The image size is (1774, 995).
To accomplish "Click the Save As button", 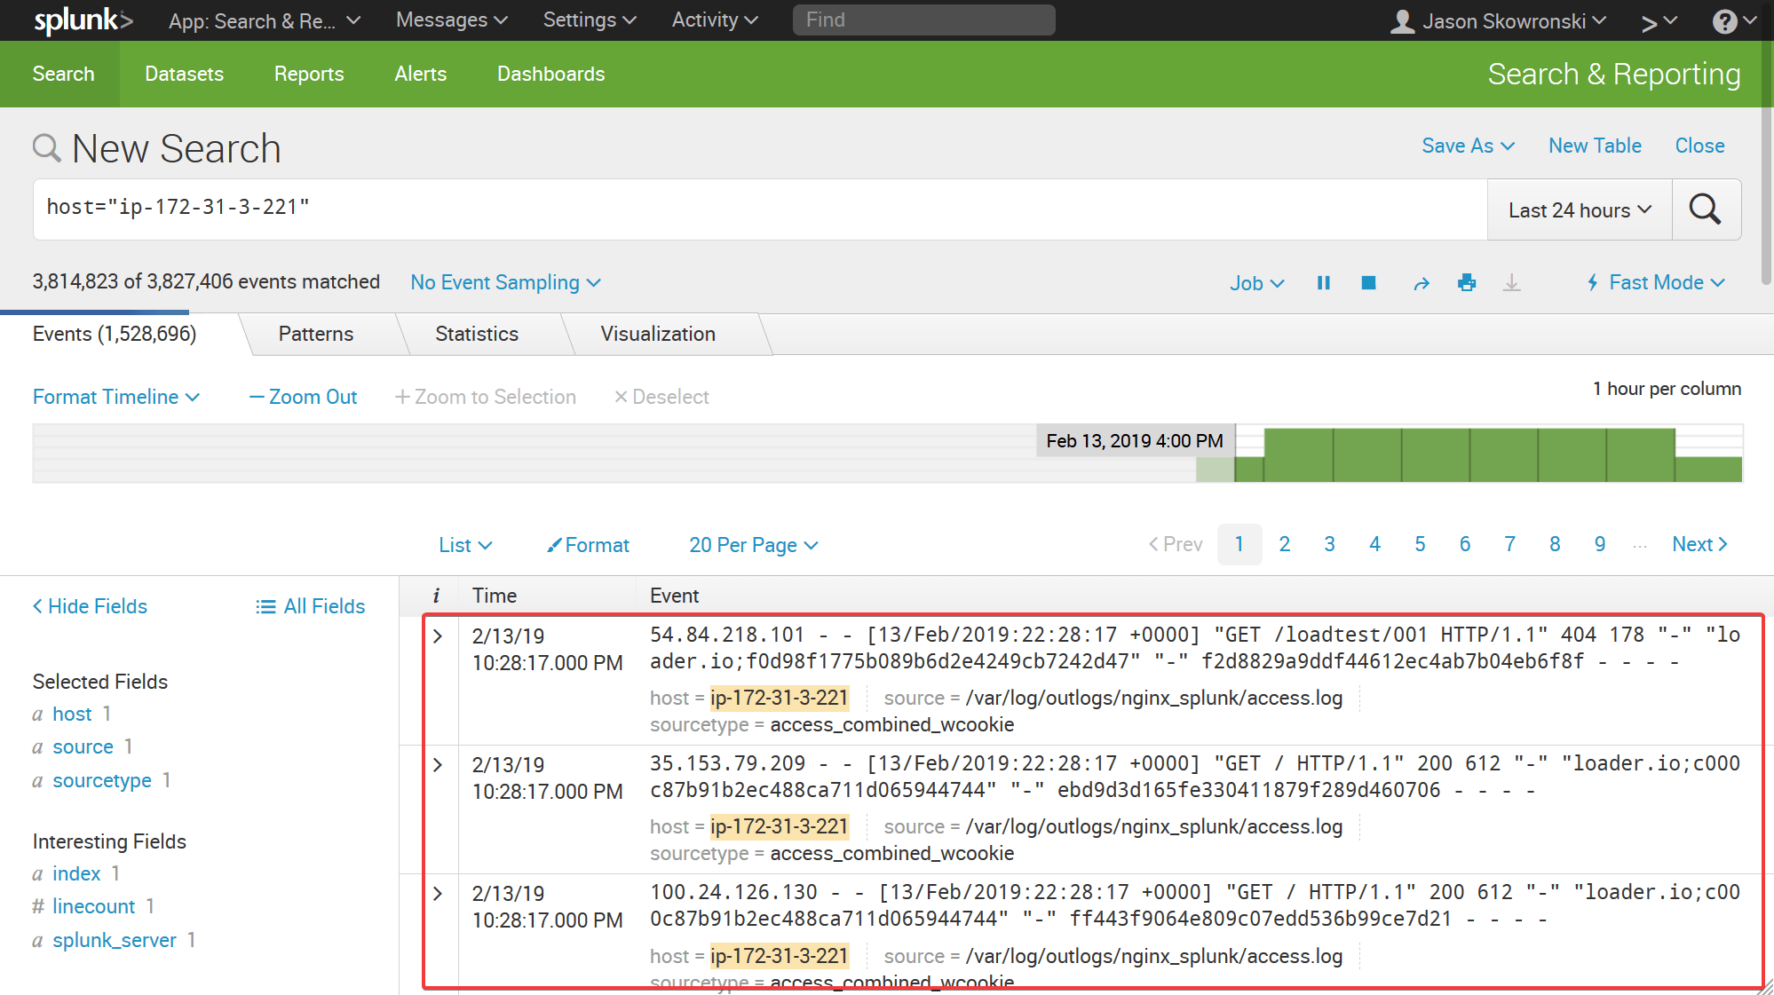I will pyautogui.click(x=1464, y=146).
